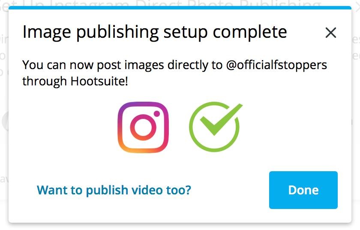The height and width of the screenshot is (230, 360).
Task: Select the @officialfstoppers account handle text
Action: click(276, 65)
